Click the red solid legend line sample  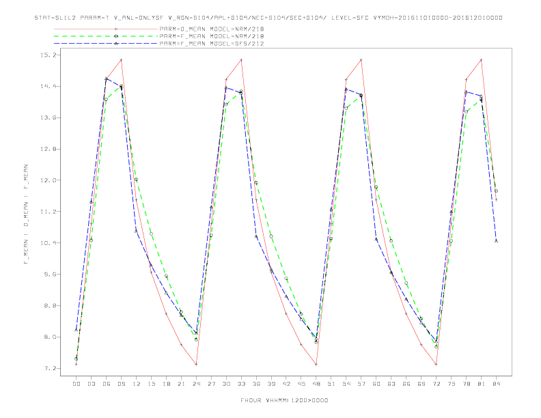pyautogui.click(x=106, y=29)
